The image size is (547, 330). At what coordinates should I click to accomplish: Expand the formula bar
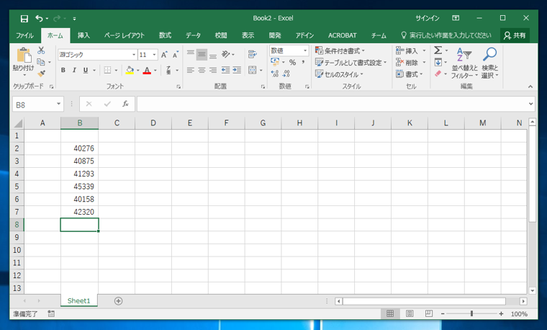530,104
